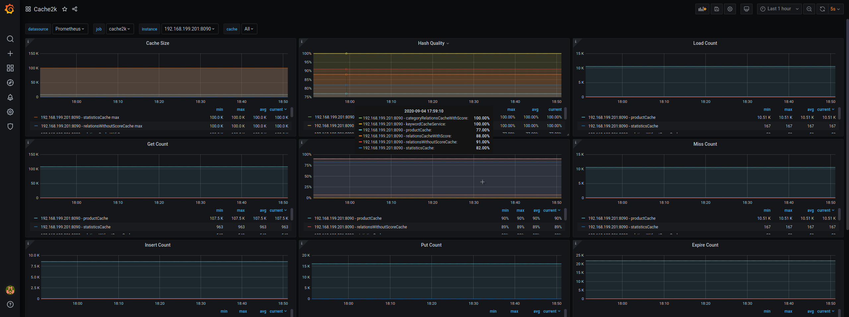
Task: Open the 5s refresh interval dropdown
Action: click(835, 9)
